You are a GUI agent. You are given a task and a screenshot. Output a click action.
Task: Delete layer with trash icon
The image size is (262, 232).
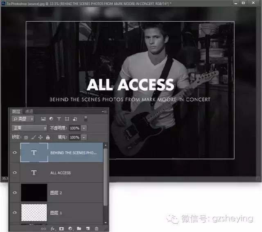[97, 229]
